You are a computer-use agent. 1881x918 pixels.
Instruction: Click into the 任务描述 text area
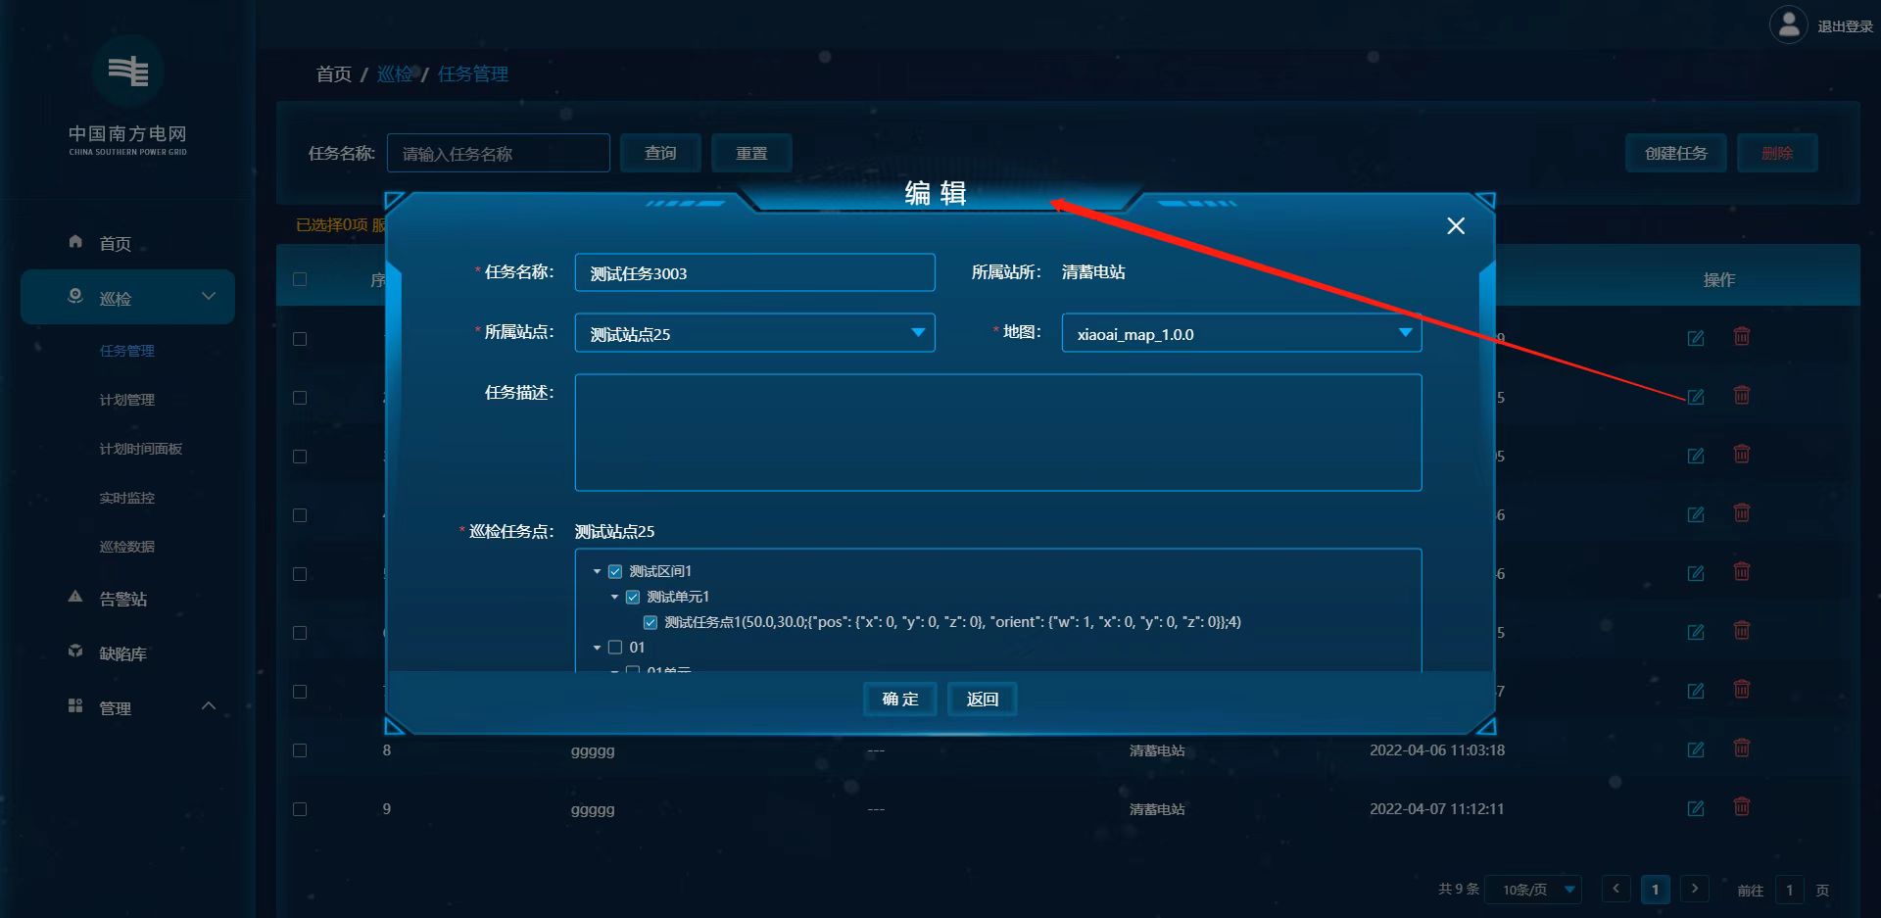click(x=998, y=432)
